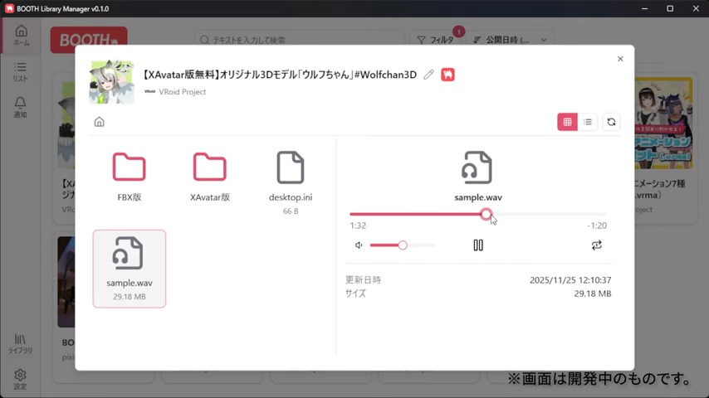Open the Library section in sidebar
The height and width of the screenshot is (398, 709).
tap(20, 343)
